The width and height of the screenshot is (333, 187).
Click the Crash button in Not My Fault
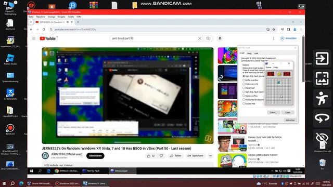(x=288, y=113)
